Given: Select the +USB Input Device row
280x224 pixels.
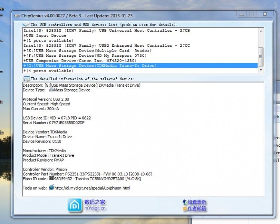Looking at the screenshot, I should click(140, 35).
